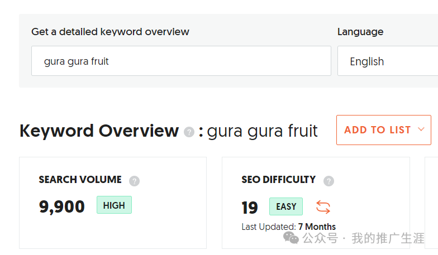This screenshot has width=438, height=255.
Task: Click the green HIGH volume badge
Action: [114, 205]
